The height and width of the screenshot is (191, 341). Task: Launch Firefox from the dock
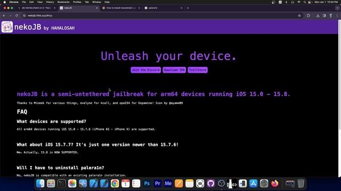(275, 184)
